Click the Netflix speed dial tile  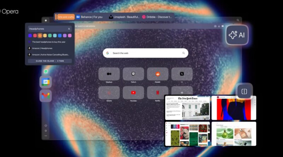click(158, 93)
